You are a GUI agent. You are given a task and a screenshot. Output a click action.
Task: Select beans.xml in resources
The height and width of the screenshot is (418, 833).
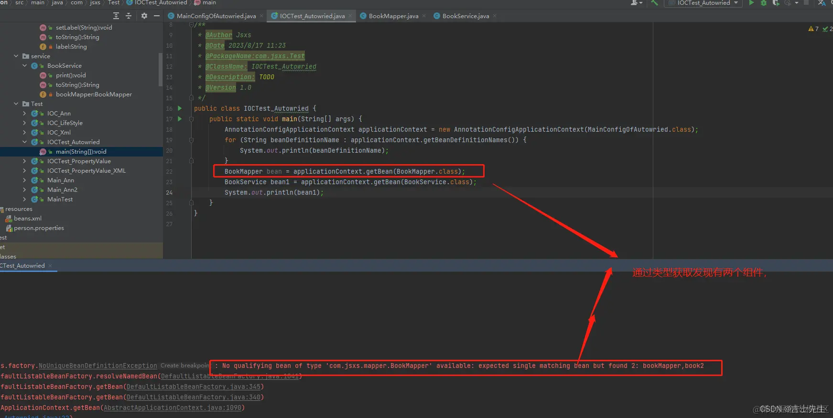coord(28,219)
